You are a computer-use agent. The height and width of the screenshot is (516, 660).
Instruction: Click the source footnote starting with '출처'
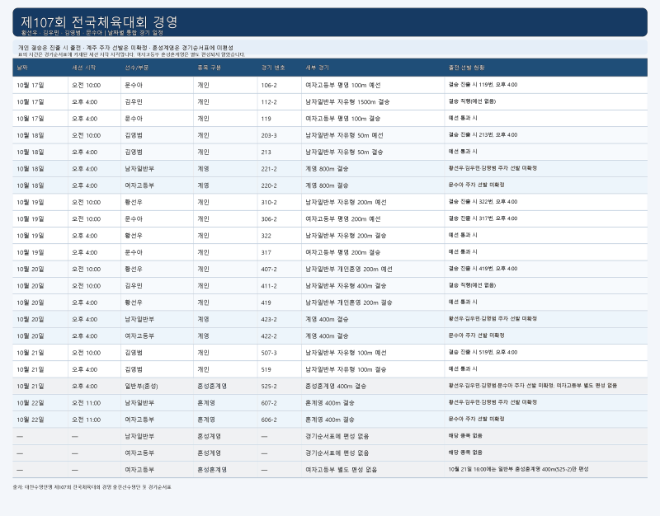(x=92, y=487)
